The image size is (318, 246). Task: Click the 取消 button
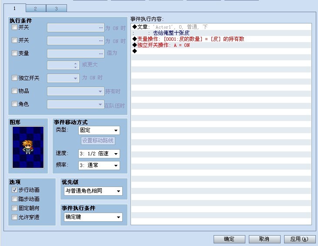264,239
